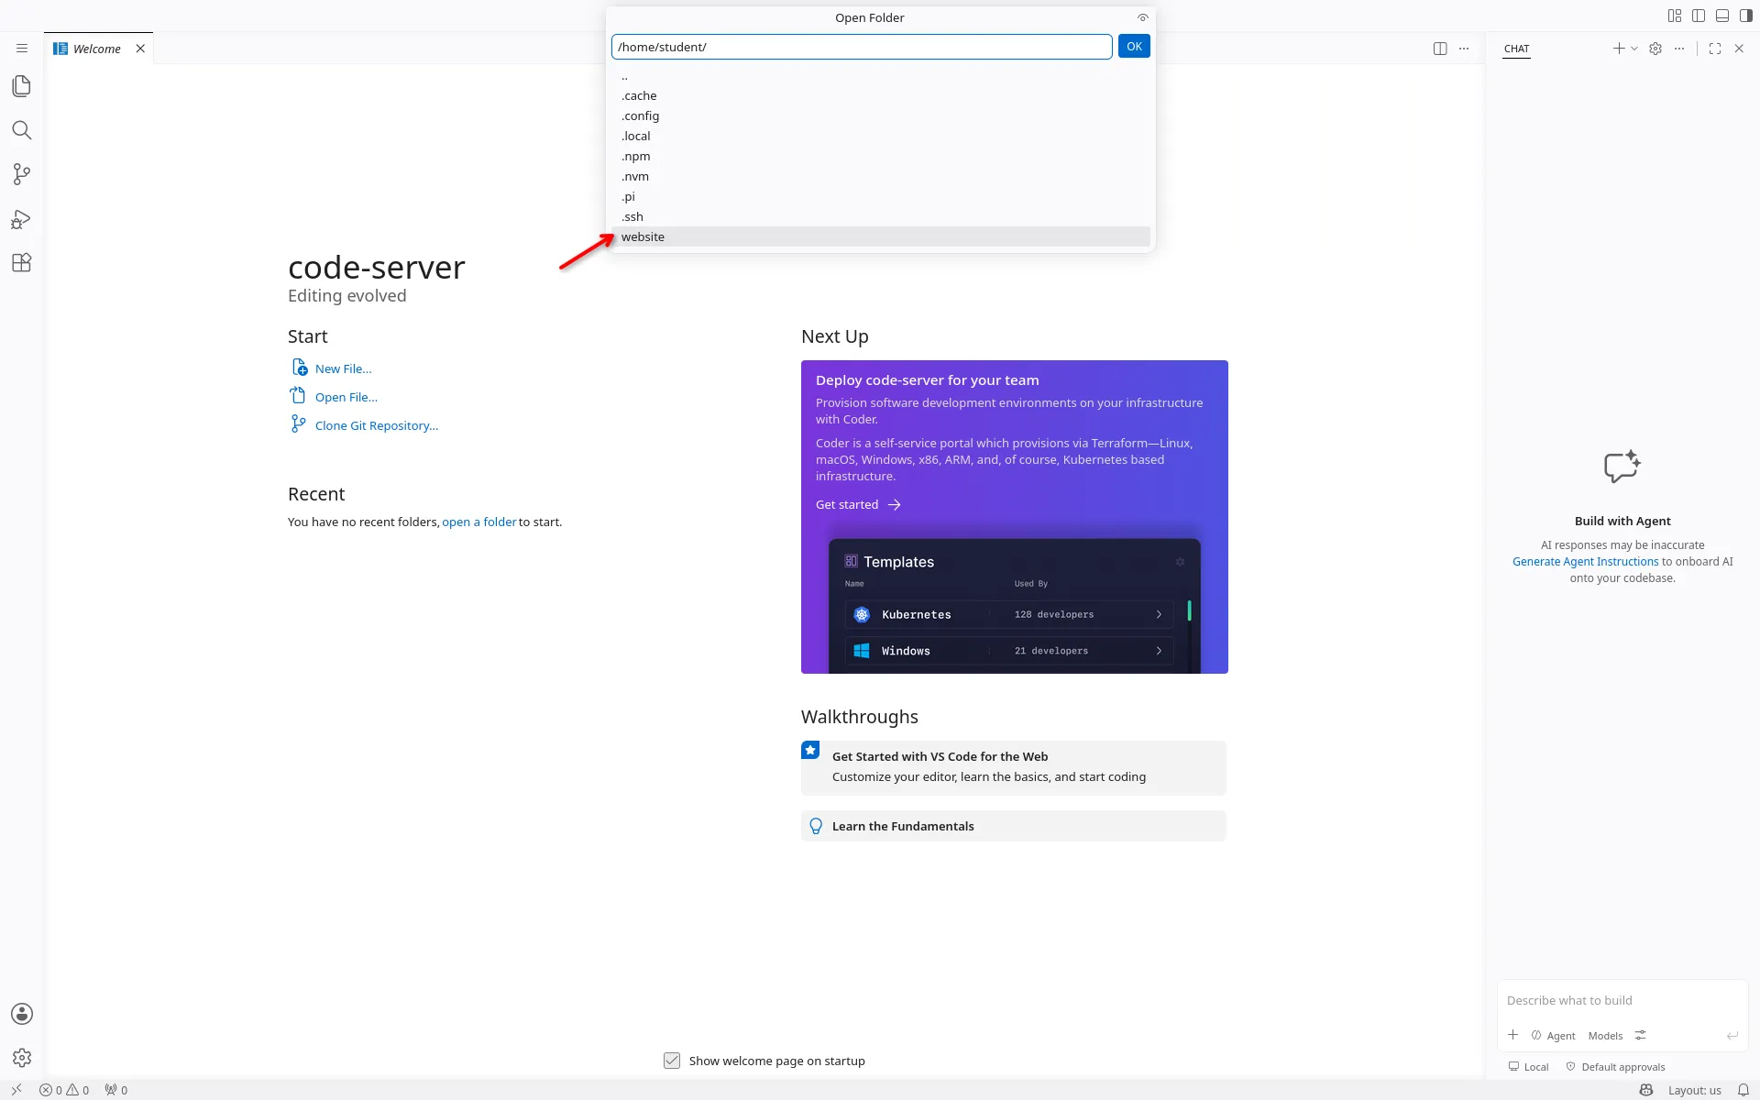Select the .local folder entry
This screenshot has height=1100, width=1760.
[880, 136]
